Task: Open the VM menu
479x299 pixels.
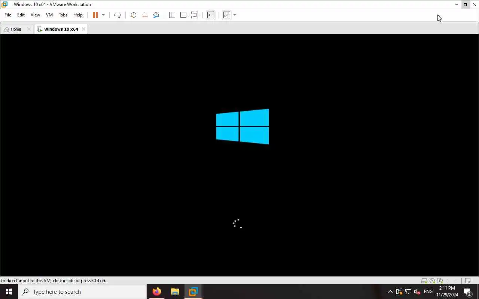Action: coord(49,15)
